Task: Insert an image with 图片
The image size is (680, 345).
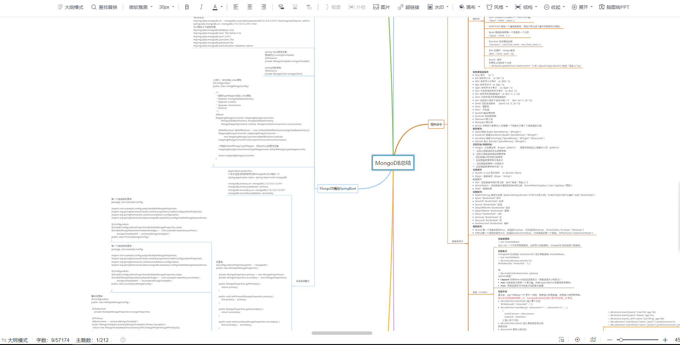Action: tap(382, 7)
